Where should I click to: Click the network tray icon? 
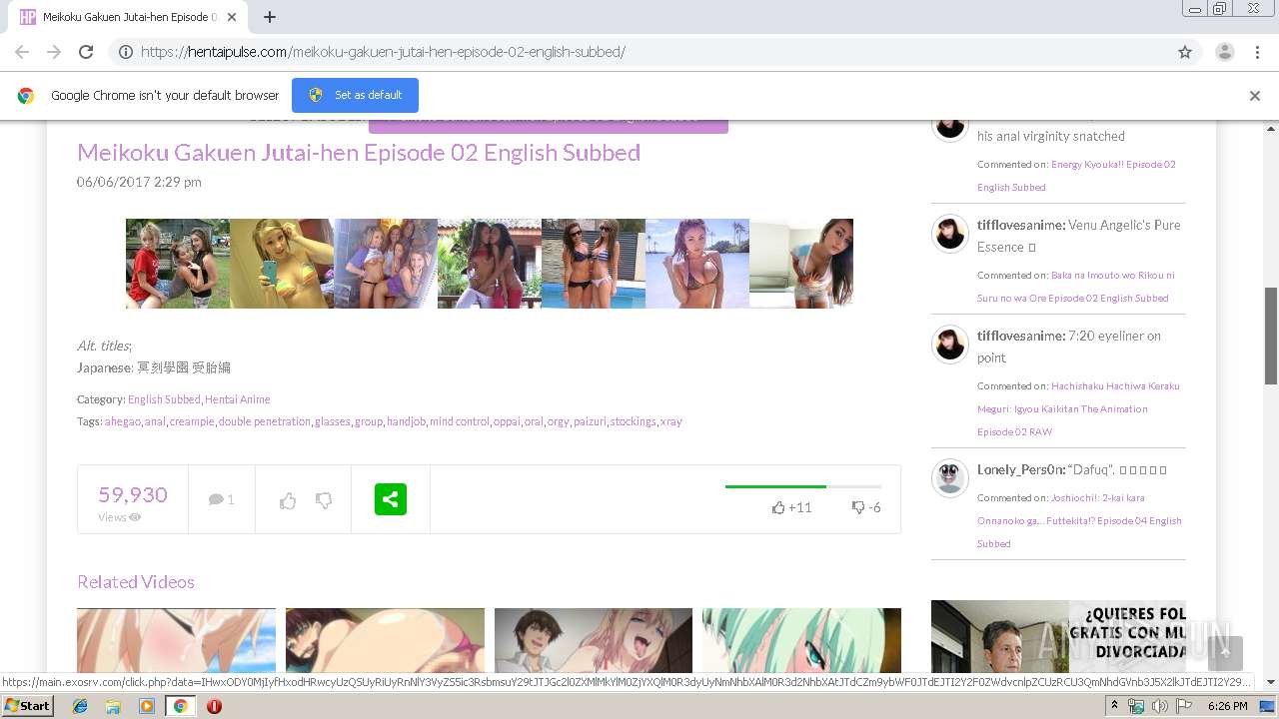(x=1136, y=706)
